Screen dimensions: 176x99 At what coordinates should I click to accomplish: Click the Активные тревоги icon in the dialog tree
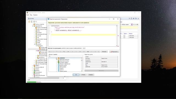[59, 62]
